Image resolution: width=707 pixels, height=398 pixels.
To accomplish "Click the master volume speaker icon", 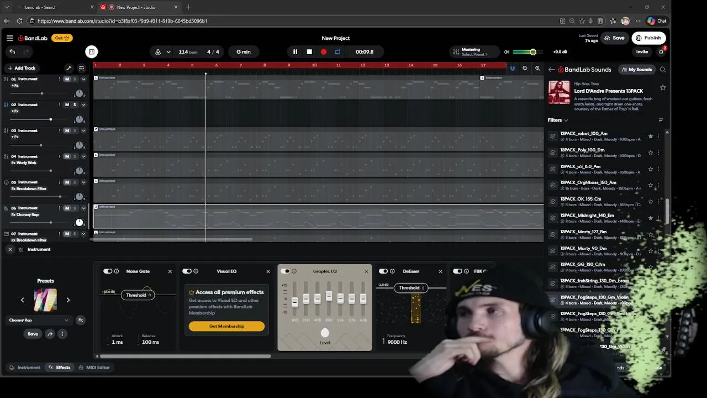I will pyautogui.click(x=506, y=52).
